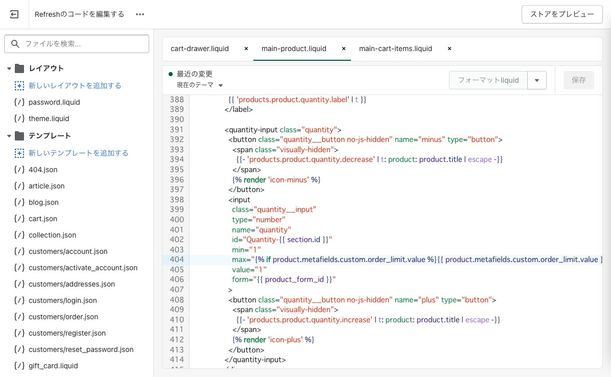This screenshot has height=377, width=611.
Task: Click the add new template plus icon
Action: pos(19,153)
